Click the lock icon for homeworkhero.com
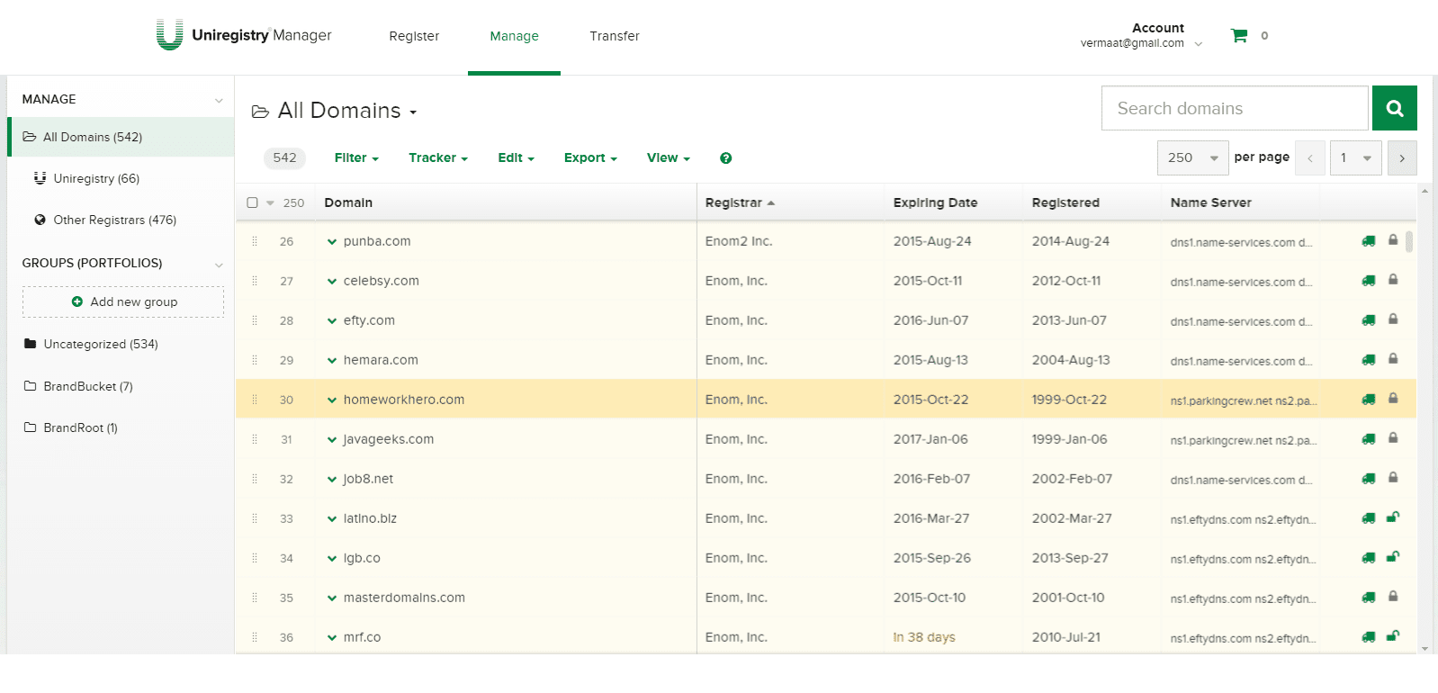Image resolution: width=1438 pixels, height=693 pixels. click(1393, 399)
